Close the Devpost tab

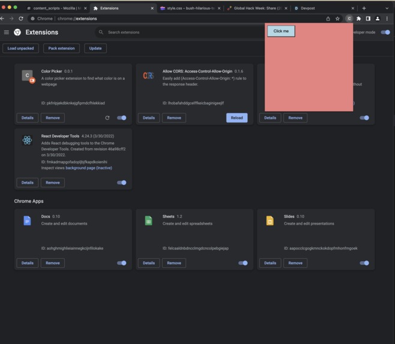click(353, 8)
